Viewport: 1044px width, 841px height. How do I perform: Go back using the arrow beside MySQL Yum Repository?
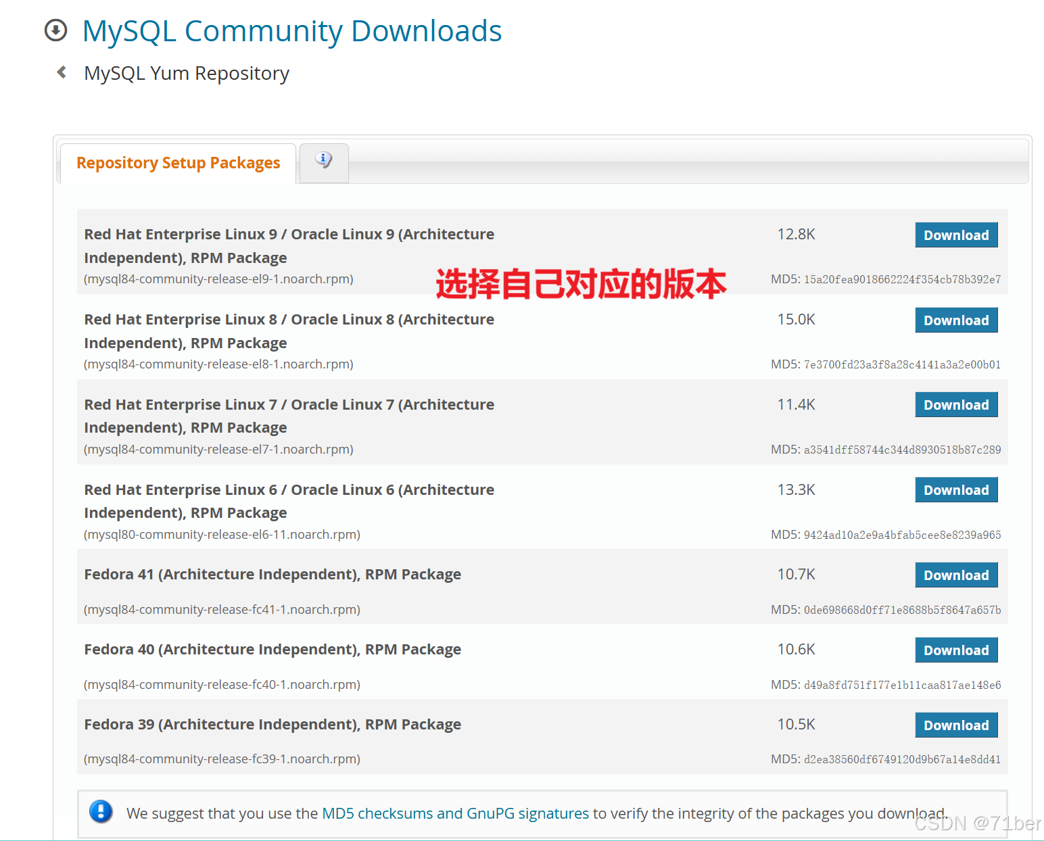pyautogui.click(x=62, y=72)
